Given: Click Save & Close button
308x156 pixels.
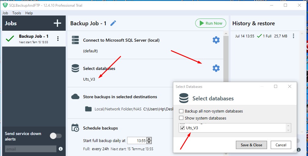Looking at the screenshot, I should click(x=251, y=145).
